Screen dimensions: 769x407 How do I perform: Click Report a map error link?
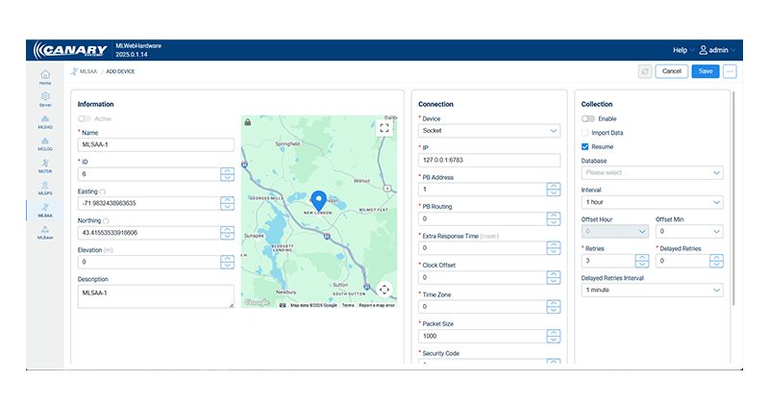pos(377,305)
